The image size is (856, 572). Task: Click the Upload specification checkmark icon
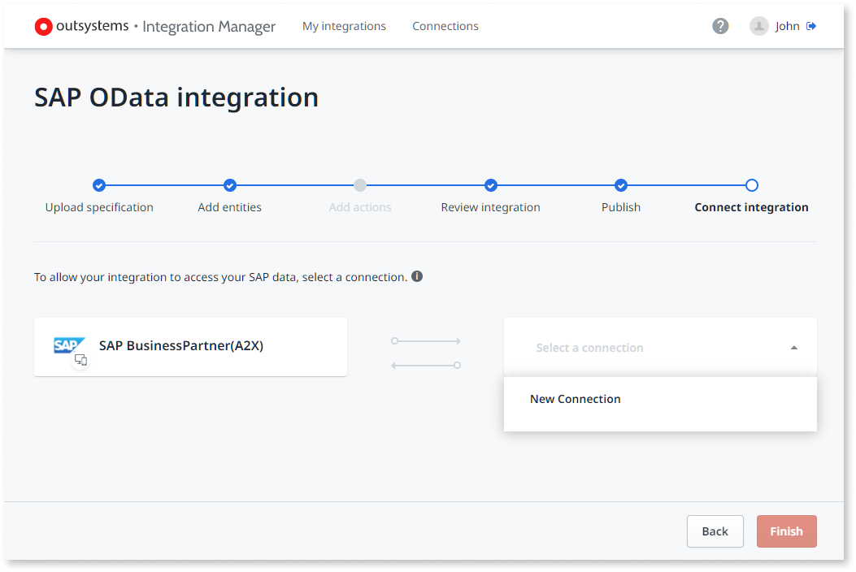99,185
